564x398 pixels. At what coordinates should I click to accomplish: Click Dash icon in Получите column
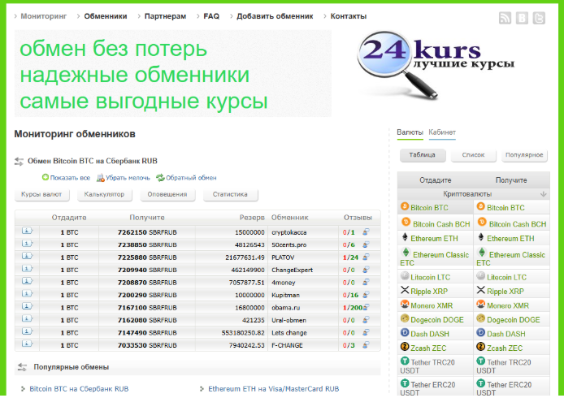(x=481, y=332)
